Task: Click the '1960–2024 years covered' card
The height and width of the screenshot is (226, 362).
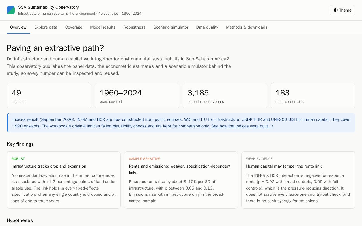Action: click(x=137, y=95)
